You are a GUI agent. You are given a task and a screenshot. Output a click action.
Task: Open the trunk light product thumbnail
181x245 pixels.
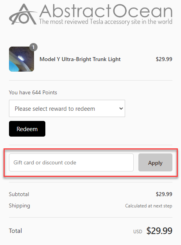pos(22,59)
